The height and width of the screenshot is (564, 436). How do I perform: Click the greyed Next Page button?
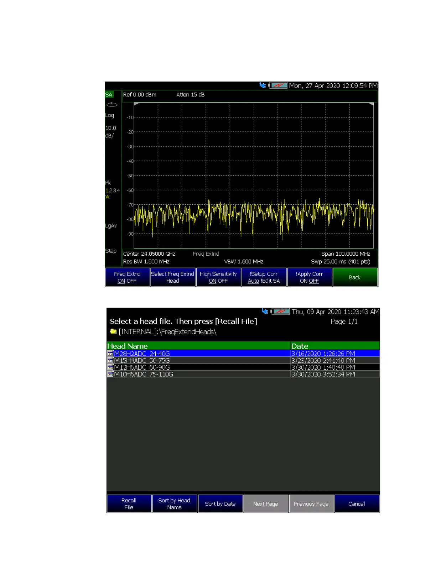266,503
